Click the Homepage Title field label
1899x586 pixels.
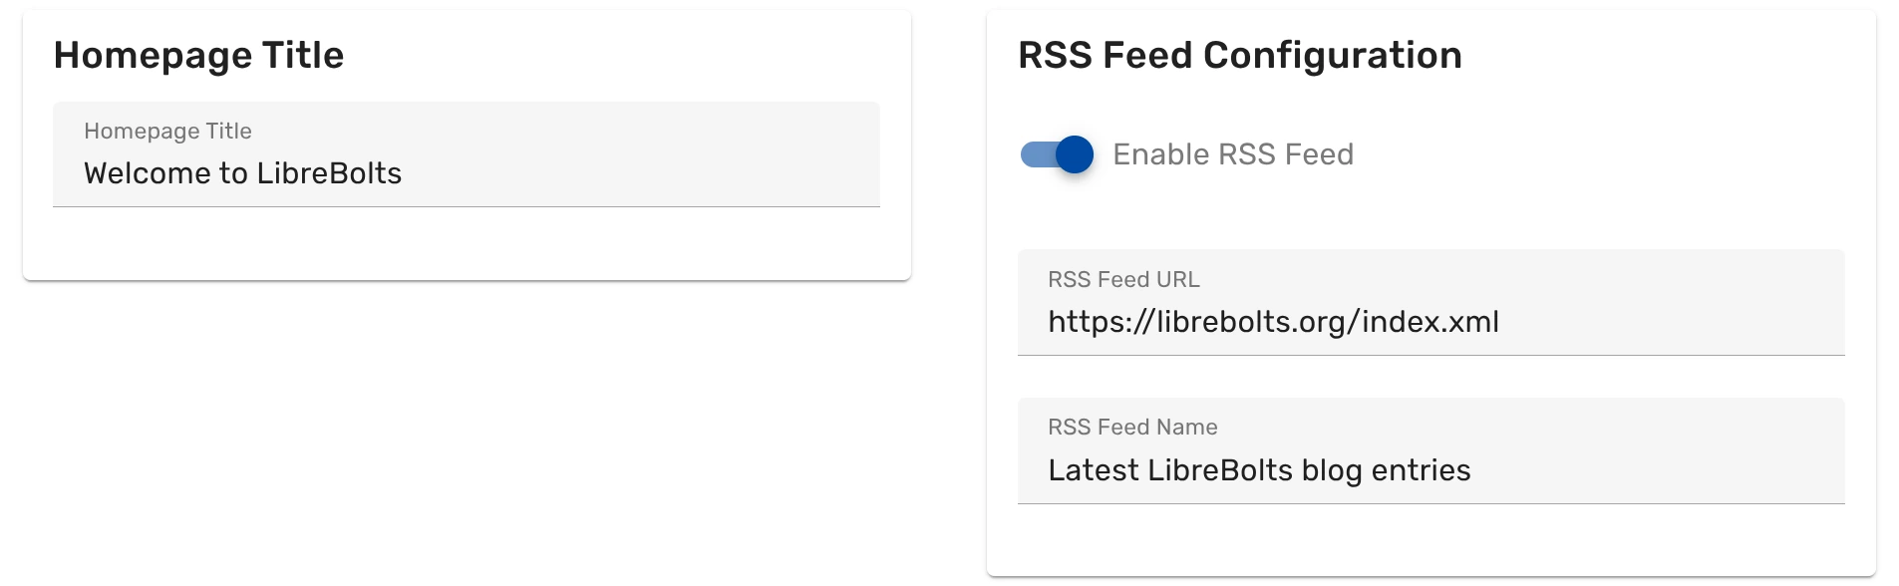(167, 131)
